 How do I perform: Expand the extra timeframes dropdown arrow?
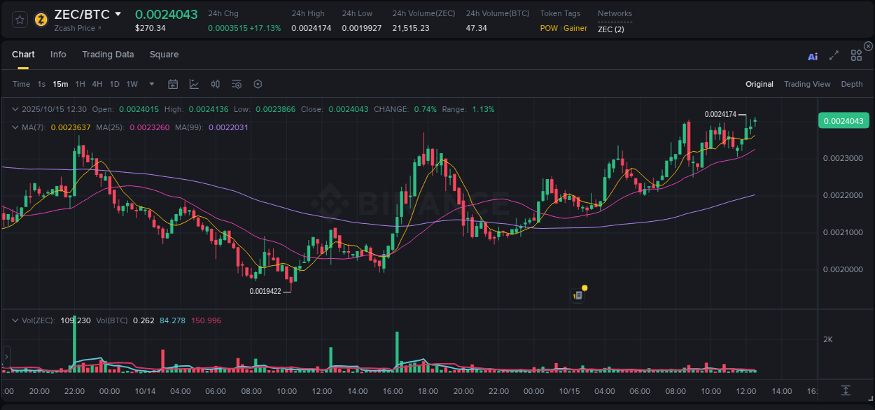[150, 84]
